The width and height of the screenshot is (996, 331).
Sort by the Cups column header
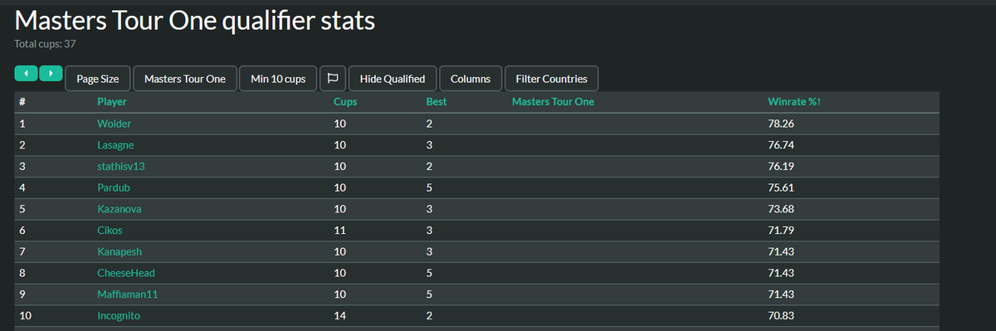(345, 102)
